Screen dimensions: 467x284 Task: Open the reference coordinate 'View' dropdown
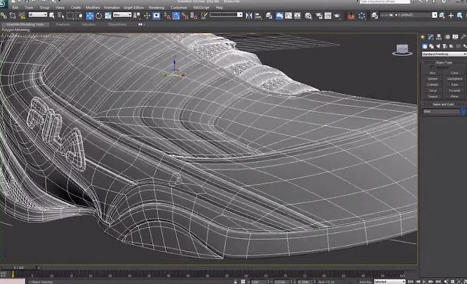122,14
